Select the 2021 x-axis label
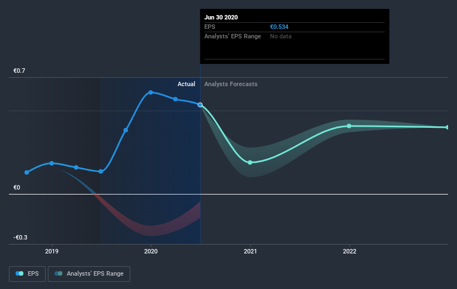 click(x=250, y=251)
